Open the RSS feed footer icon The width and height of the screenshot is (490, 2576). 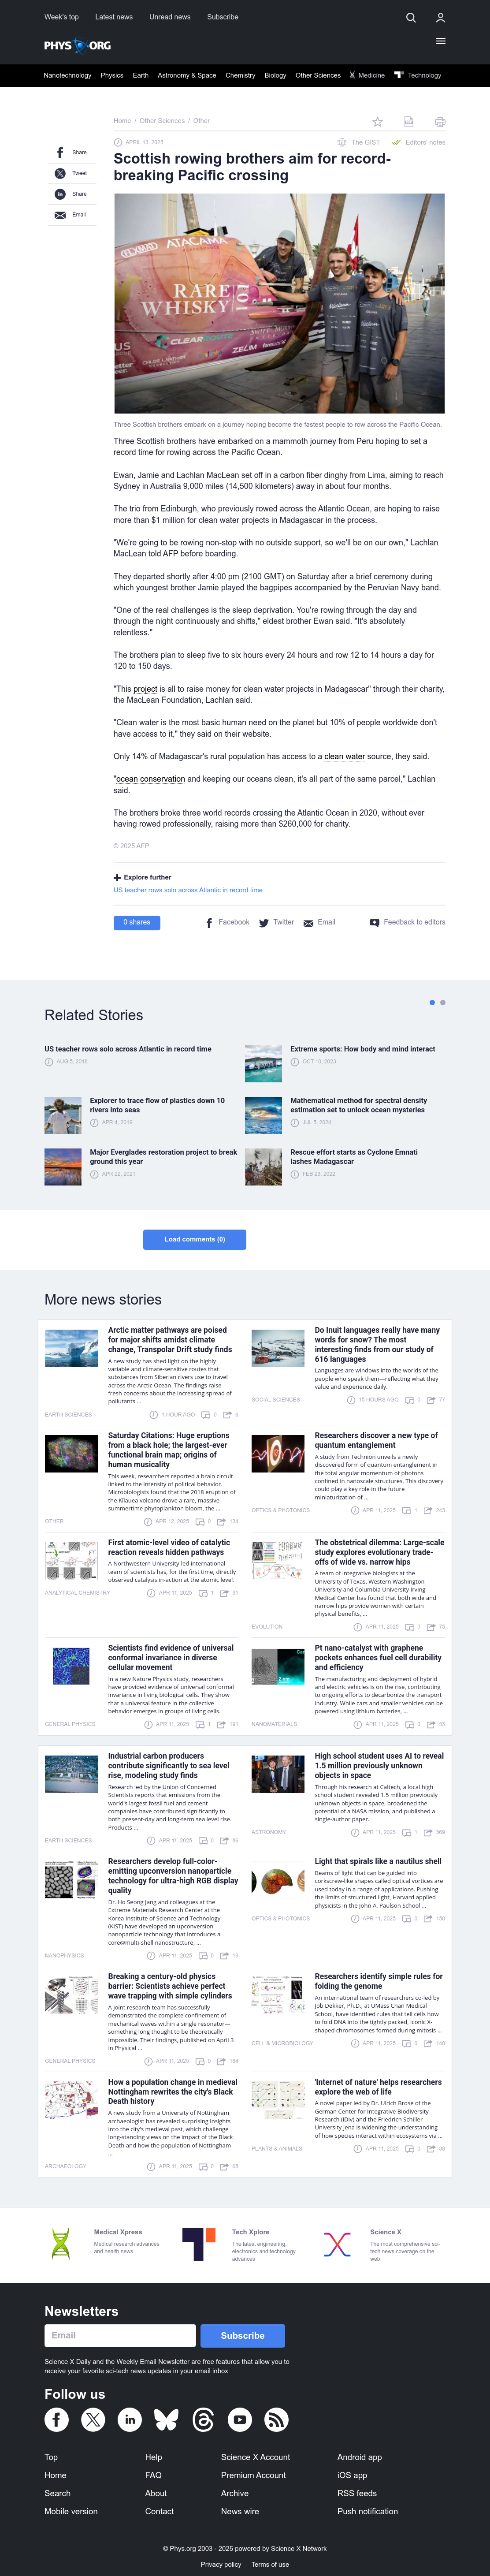276,2419
